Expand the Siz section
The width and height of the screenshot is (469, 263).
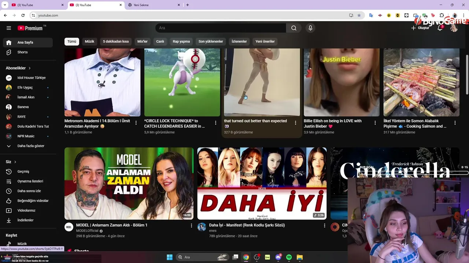pos(11,162)
